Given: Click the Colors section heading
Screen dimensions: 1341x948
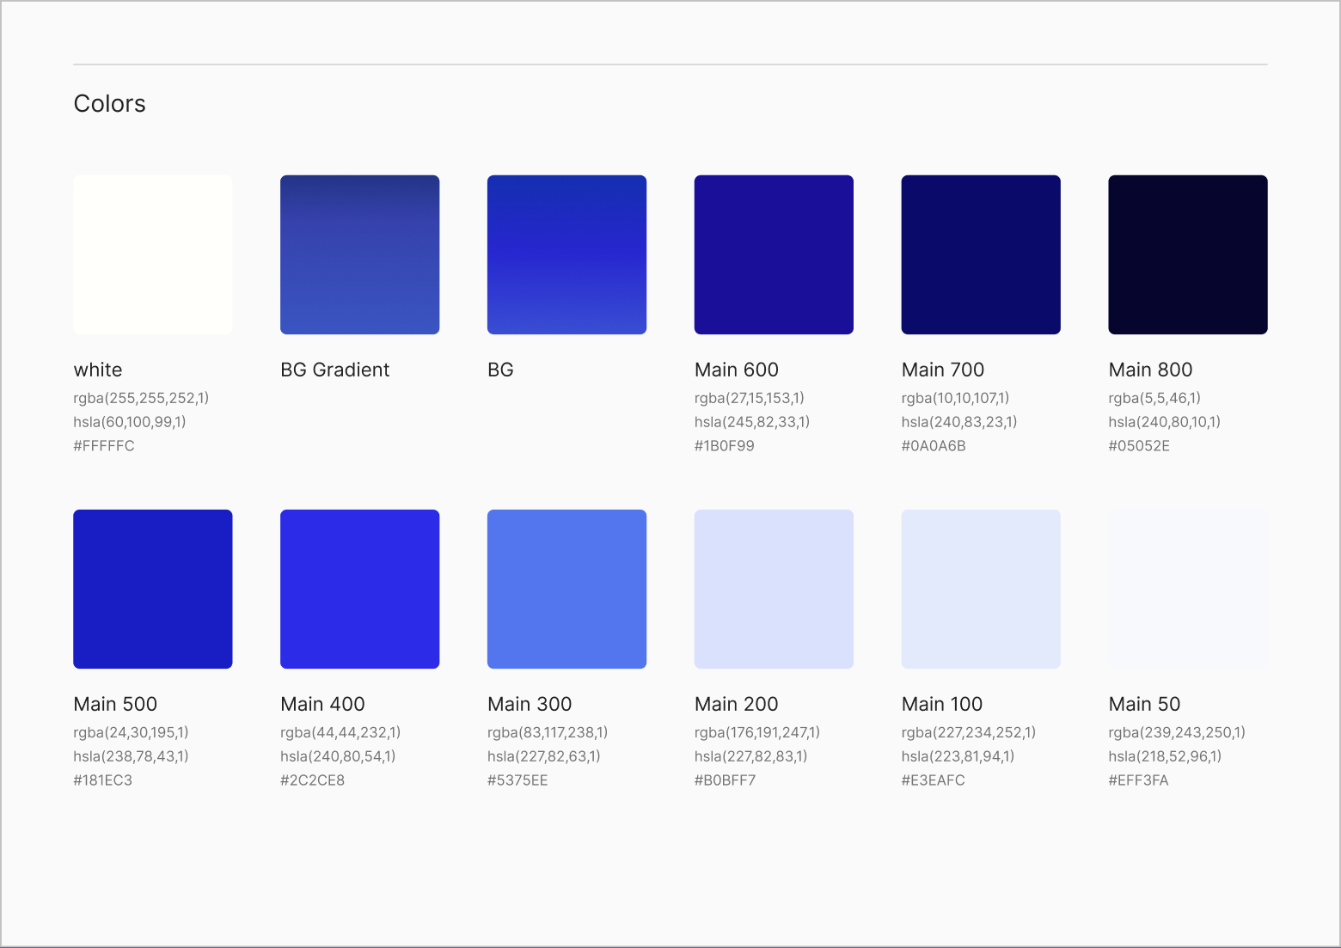Looking at the screenshot, I should click(x=110, y=104).
